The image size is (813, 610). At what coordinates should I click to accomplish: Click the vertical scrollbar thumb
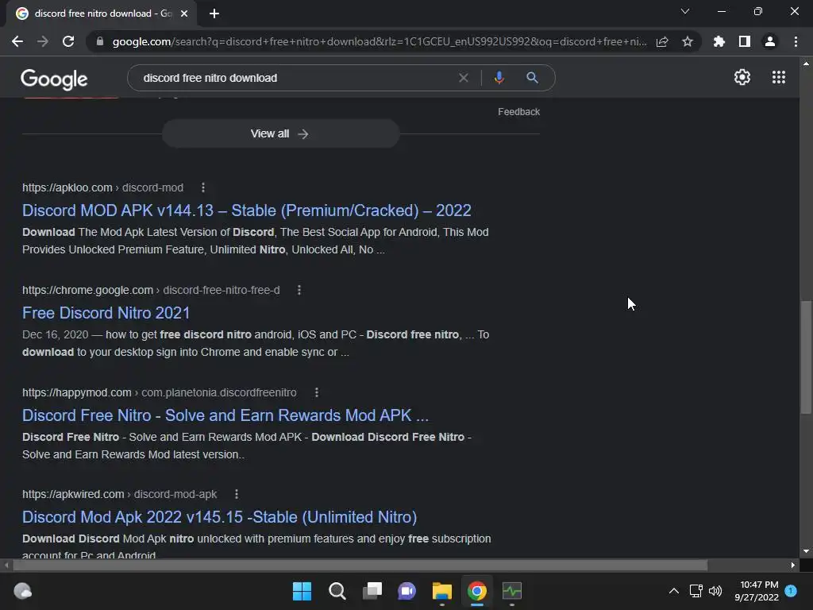click(x=806, y=357)
